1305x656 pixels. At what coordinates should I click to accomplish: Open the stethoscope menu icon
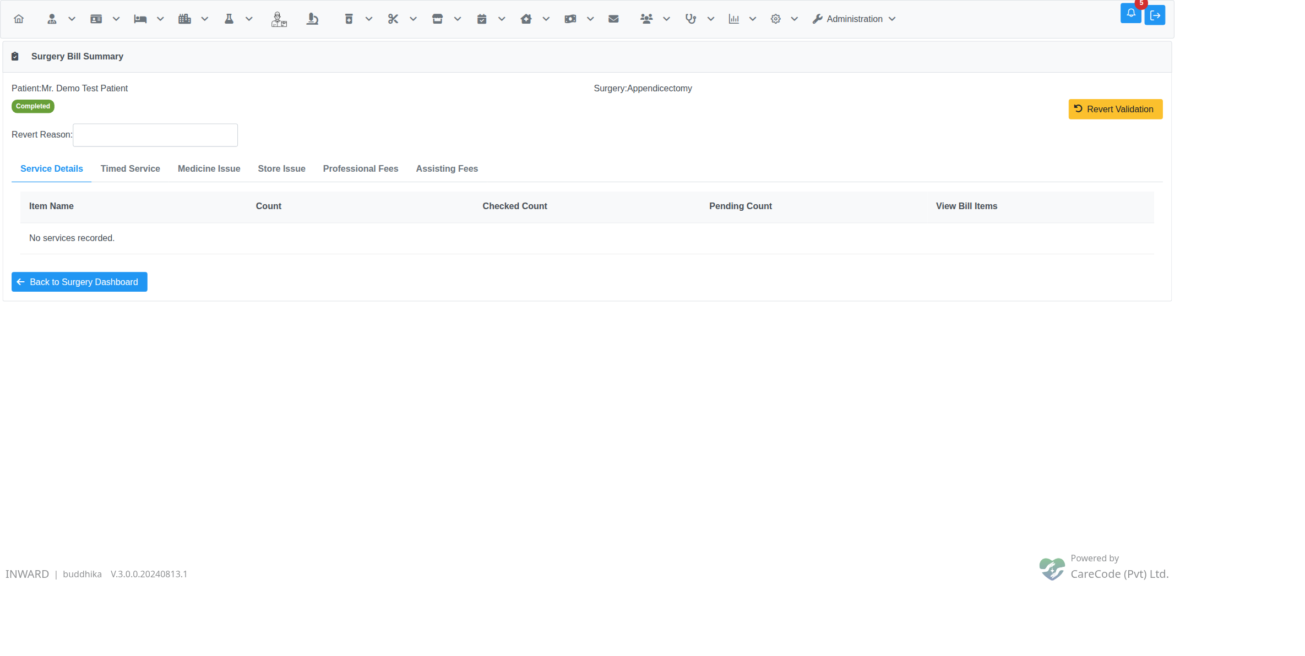point(690,19)
